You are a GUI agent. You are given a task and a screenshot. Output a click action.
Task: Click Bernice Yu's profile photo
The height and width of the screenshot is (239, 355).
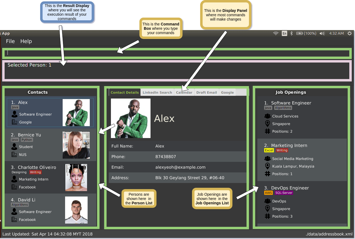pyautogui.click(x=76, y=145)
